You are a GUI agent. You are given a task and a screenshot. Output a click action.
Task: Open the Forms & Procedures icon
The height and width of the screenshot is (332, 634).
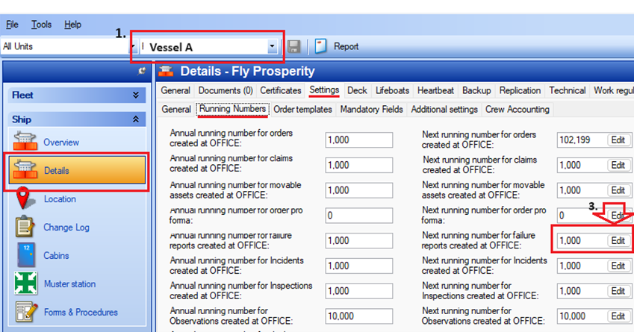(x=26, y=312)
